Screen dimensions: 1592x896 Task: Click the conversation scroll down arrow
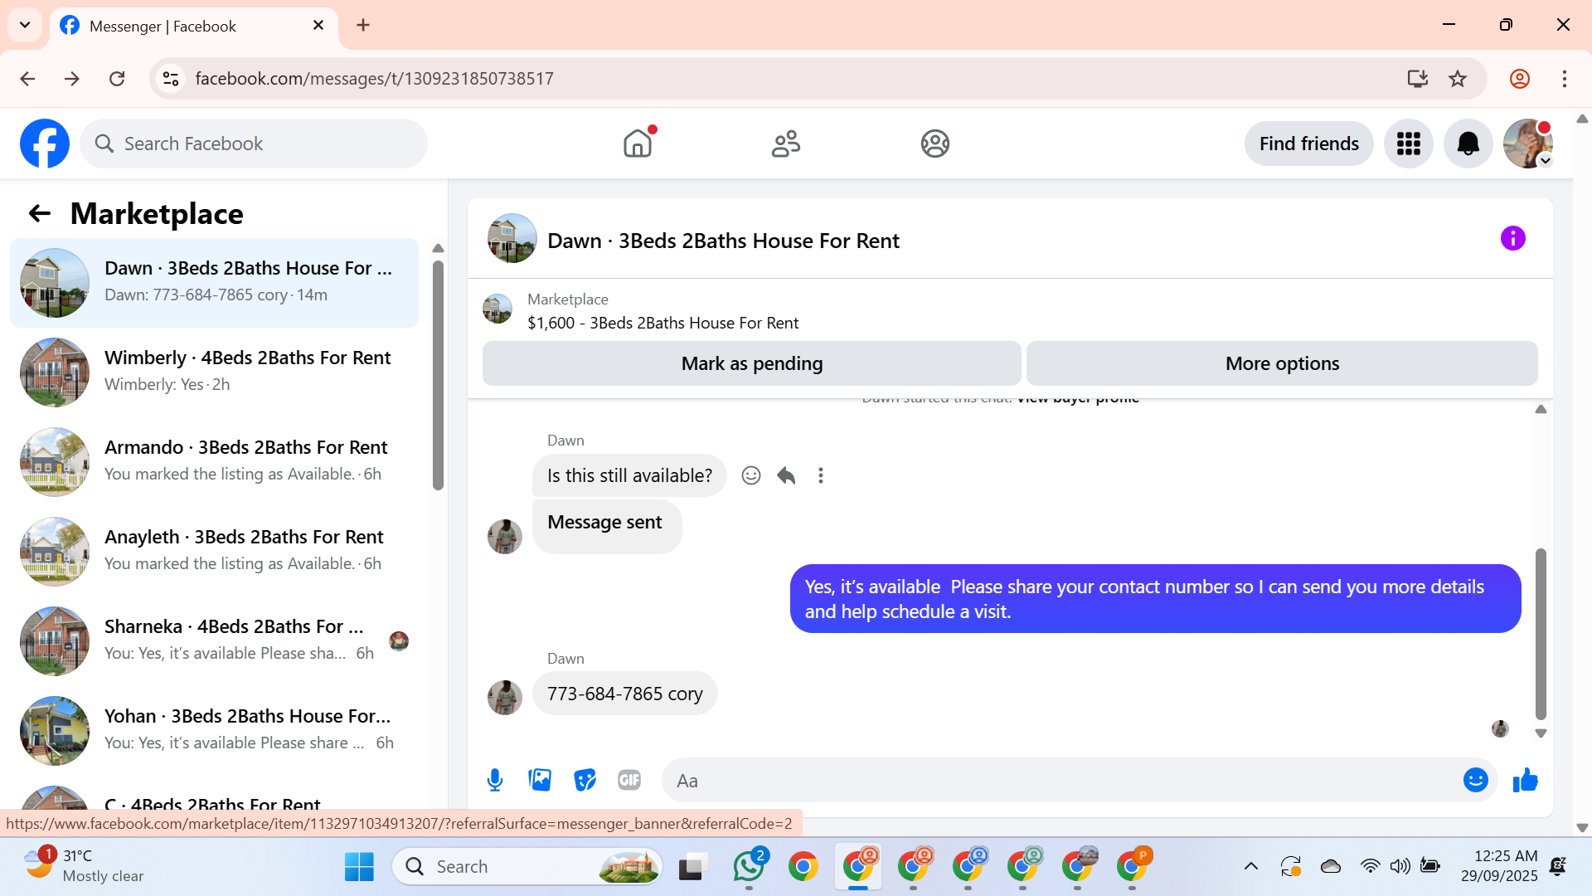[x=1541, y=733]
